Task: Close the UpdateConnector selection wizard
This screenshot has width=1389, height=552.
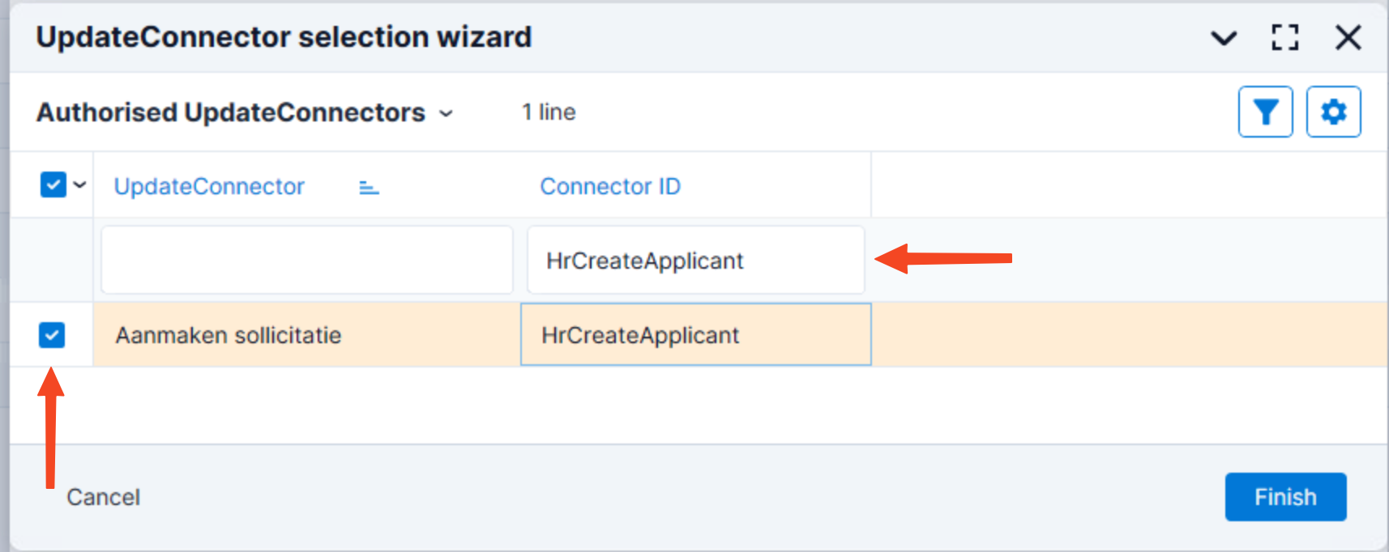Action: click(x=1348, y=37)
